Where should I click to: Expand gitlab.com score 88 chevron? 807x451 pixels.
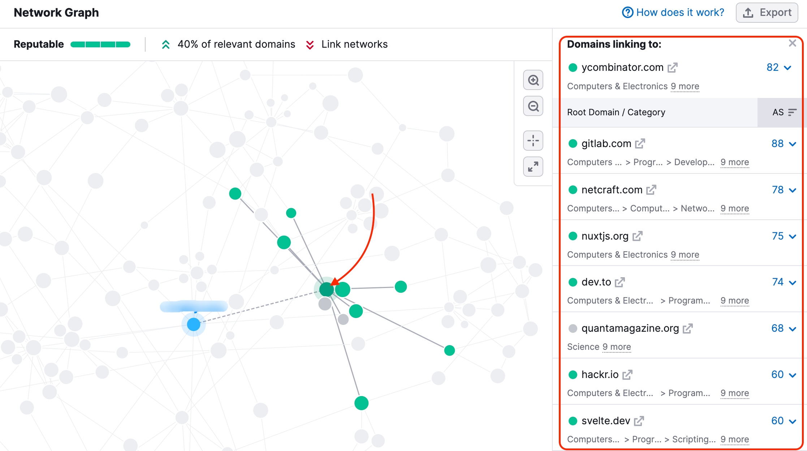point(793,144)
